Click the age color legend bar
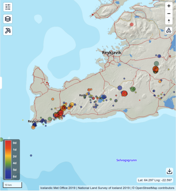This screenshot has height=191, width=176. pyautogui.click(x=8, y=160)
